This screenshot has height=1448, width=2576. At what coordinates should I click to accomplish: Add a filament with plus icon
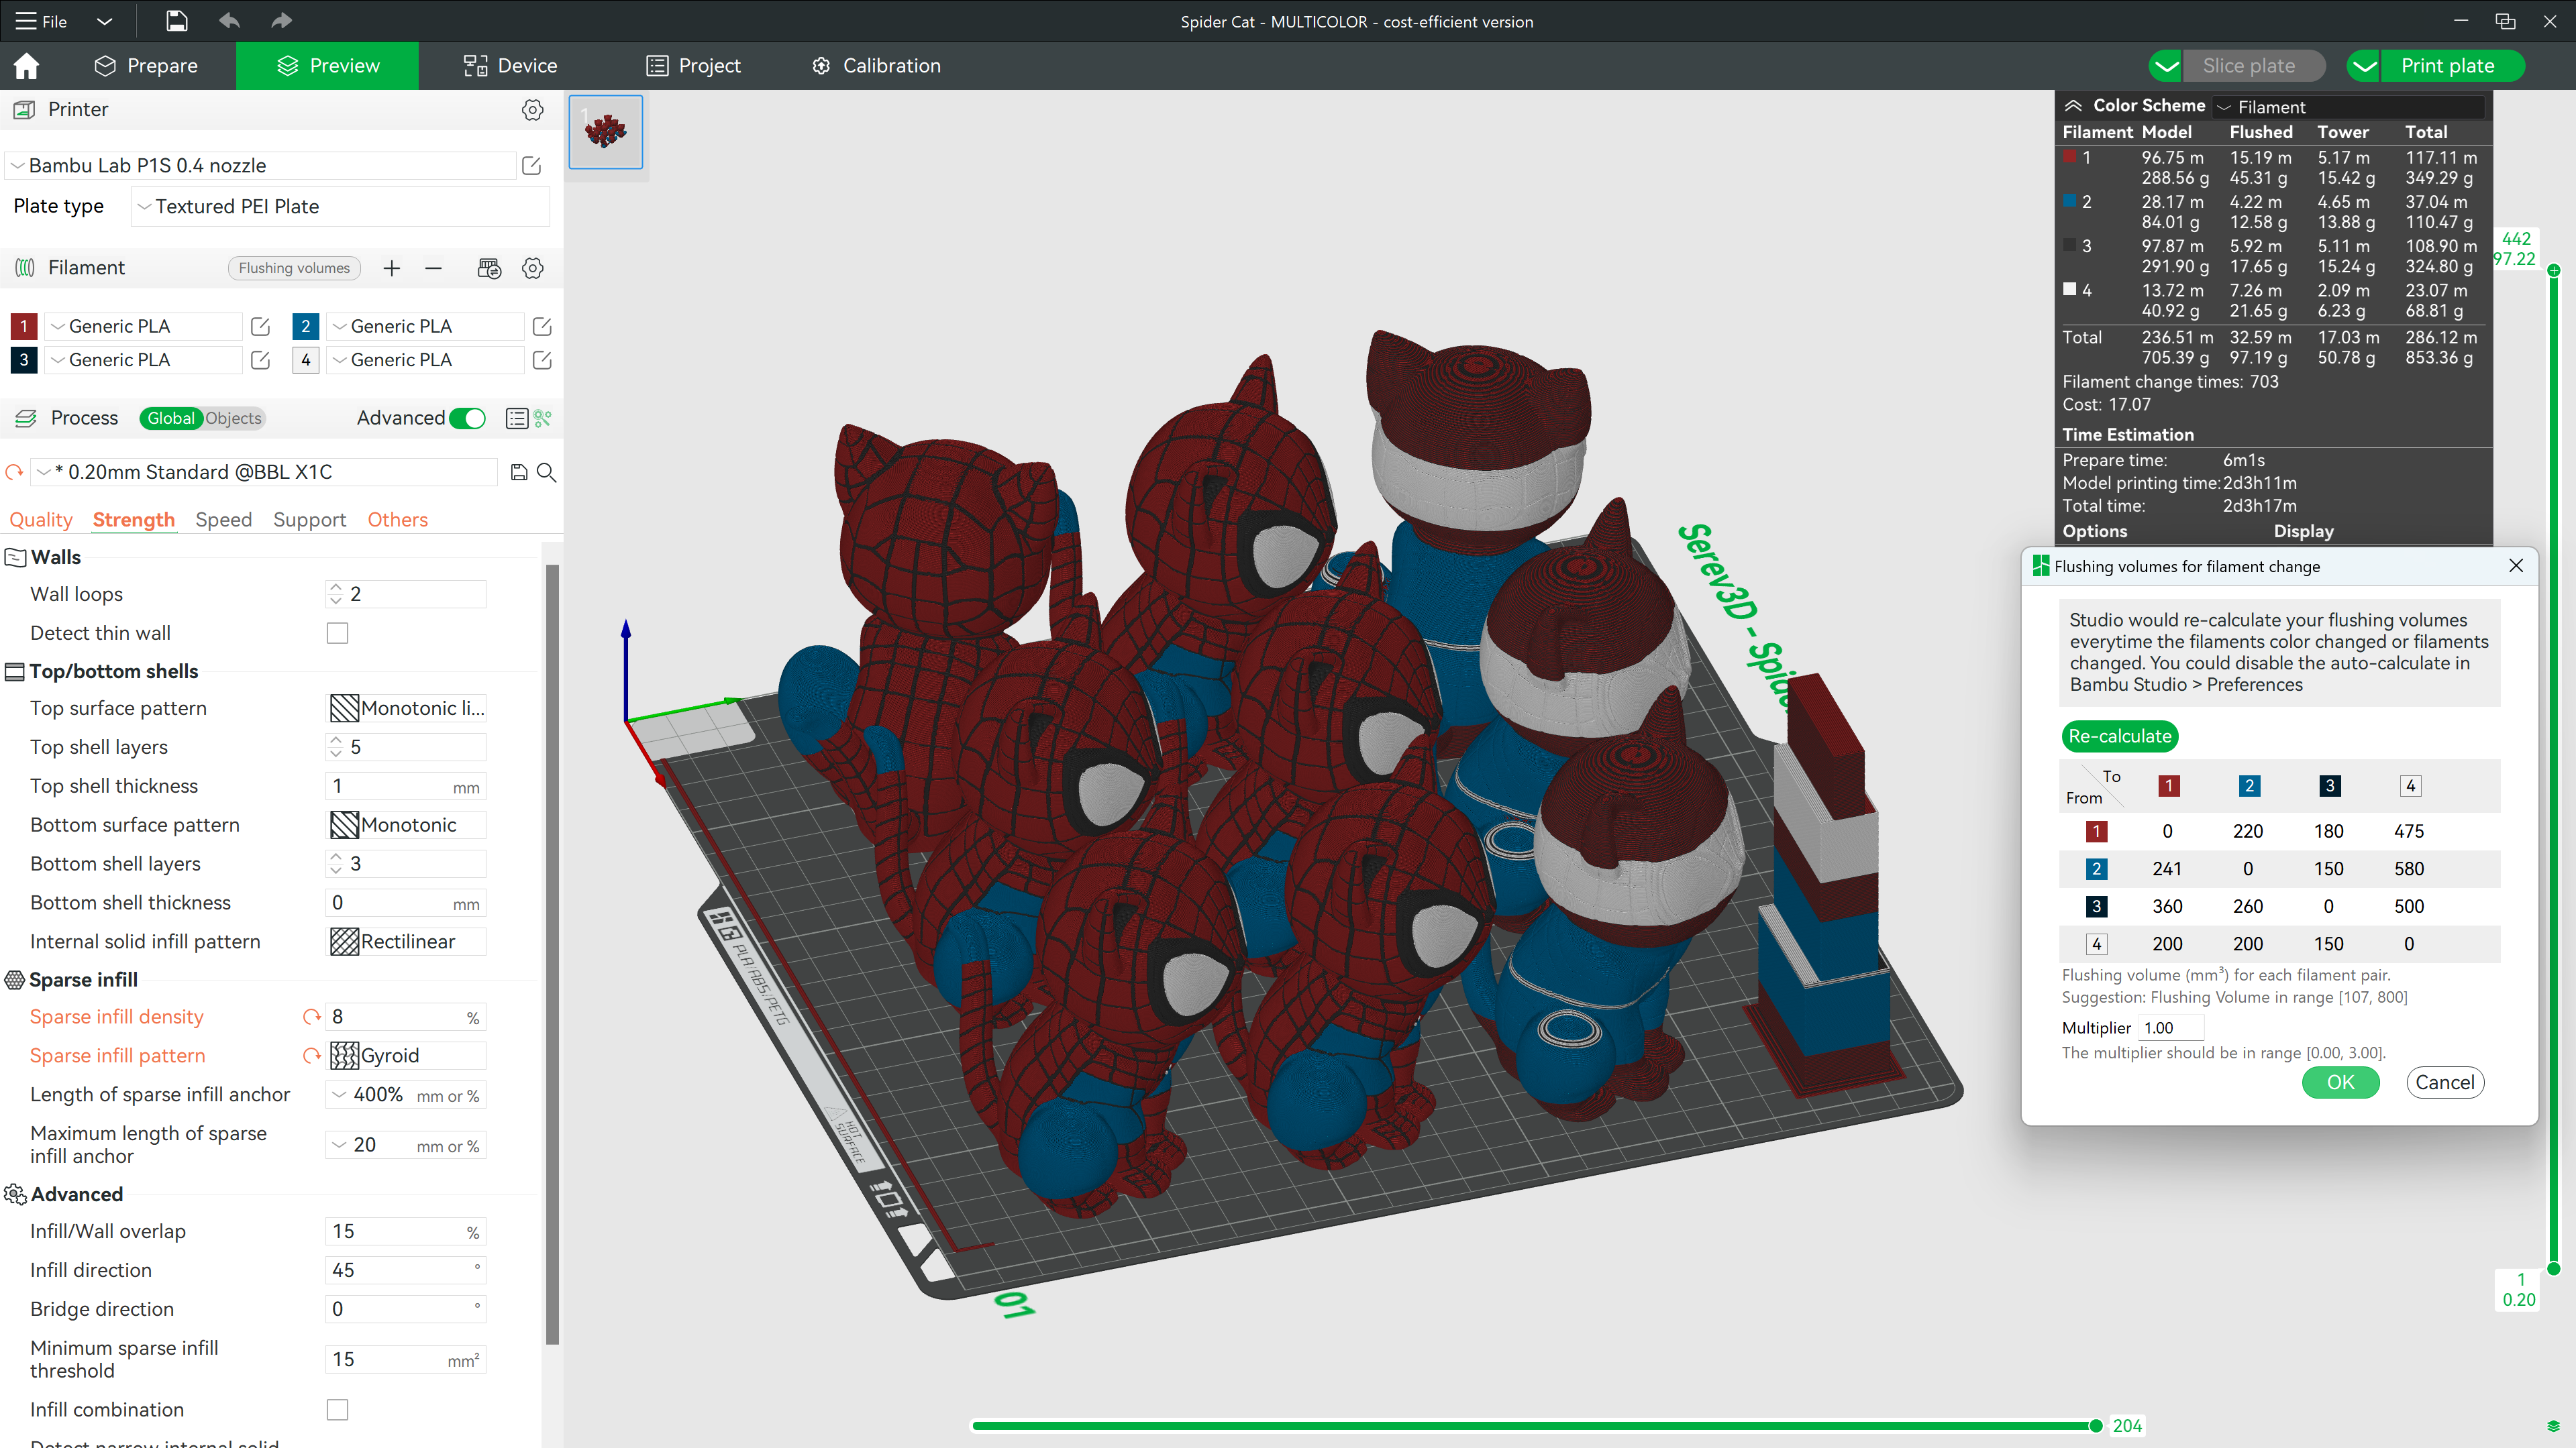[x=392, y=268]
